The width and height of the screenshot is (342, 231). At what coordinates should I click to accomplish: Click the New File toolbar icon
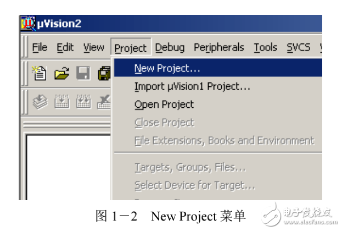click(x=40, y=74)
